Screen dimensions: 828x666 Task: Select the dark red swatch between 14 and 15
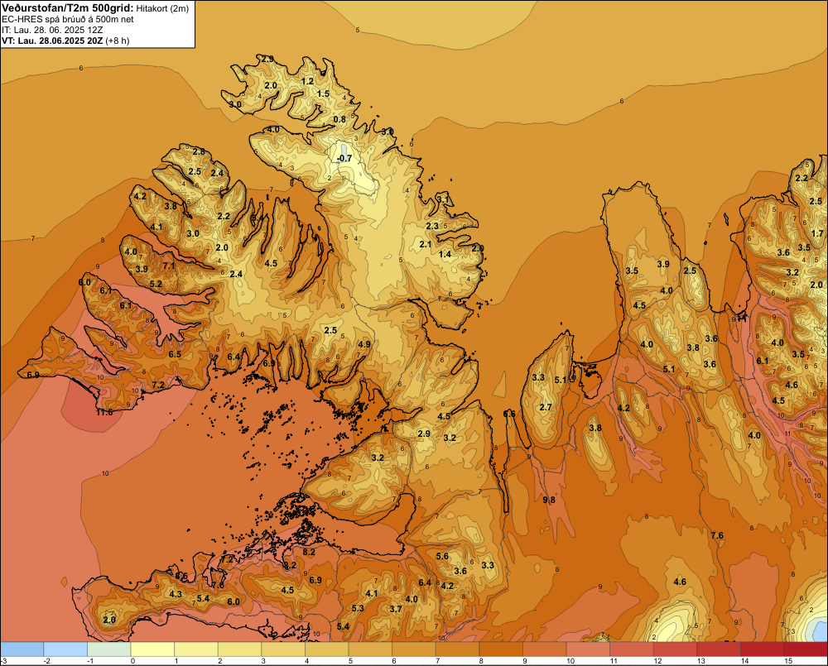[763, 649]
